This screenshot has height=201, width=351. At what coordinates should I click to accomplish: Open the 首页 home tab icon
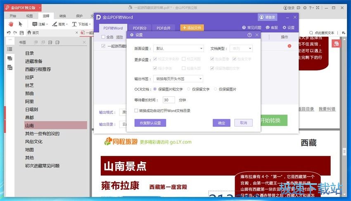29,33
